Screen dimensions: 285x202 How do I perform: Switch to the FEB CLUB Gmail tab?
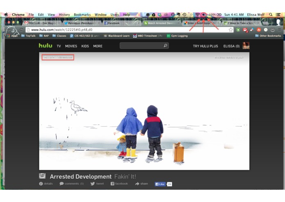tap(42, 23)
